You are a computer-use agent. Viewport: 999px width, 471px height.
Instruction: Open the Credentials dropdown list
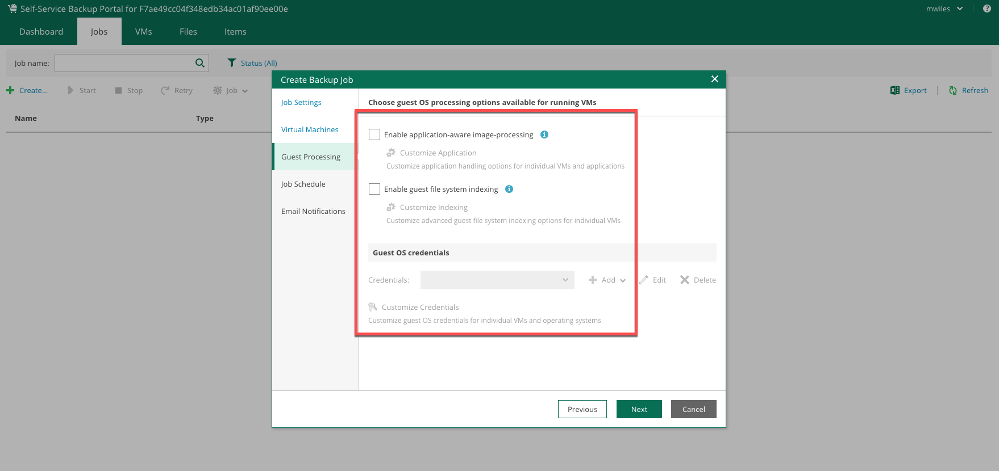coord(497,280)
